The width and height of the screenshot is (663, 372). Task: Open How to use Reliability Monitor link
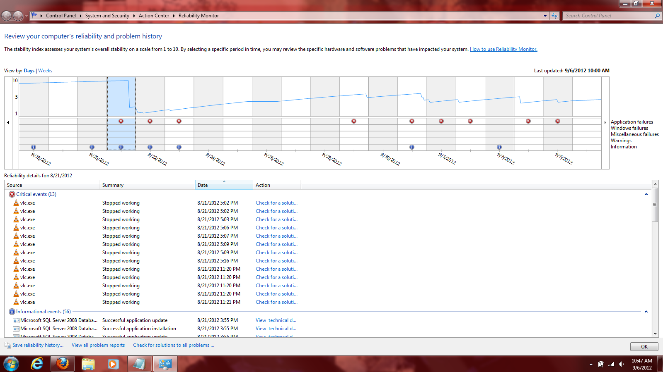tap(503, 49)
